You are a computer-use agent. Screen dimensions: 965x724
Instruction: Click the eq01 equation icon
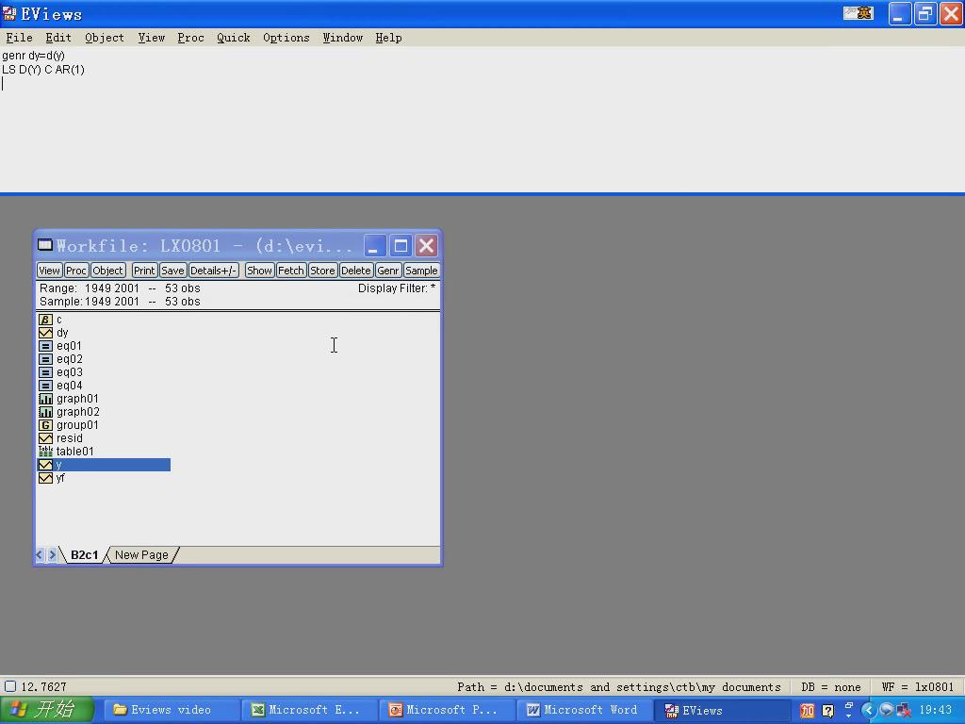tap(45, 346)
